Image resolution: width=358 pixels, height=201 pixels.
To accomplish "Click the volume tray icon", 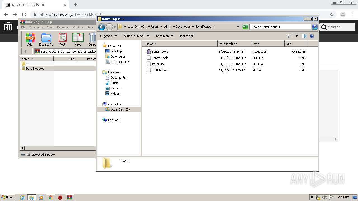I will [x=324, y=197].
